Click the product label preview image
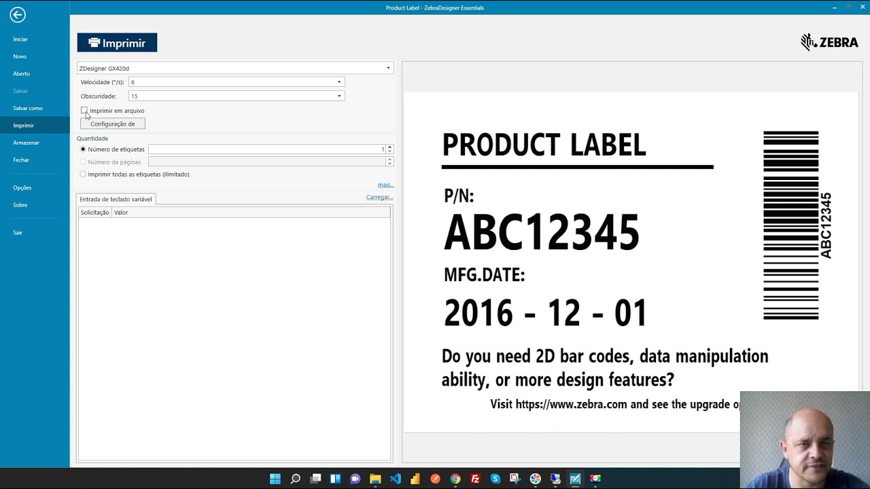The height and width of the screenshot is (489, 870). (x=631, y=261)
